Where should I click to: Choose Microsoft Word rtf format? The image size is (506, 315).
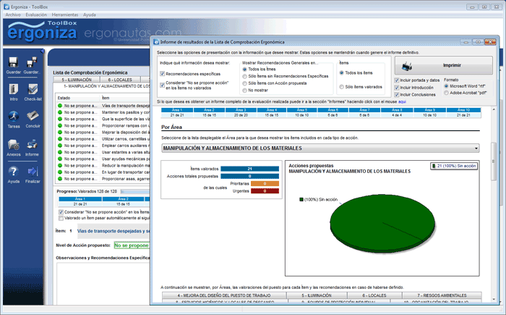pos(446,86)
